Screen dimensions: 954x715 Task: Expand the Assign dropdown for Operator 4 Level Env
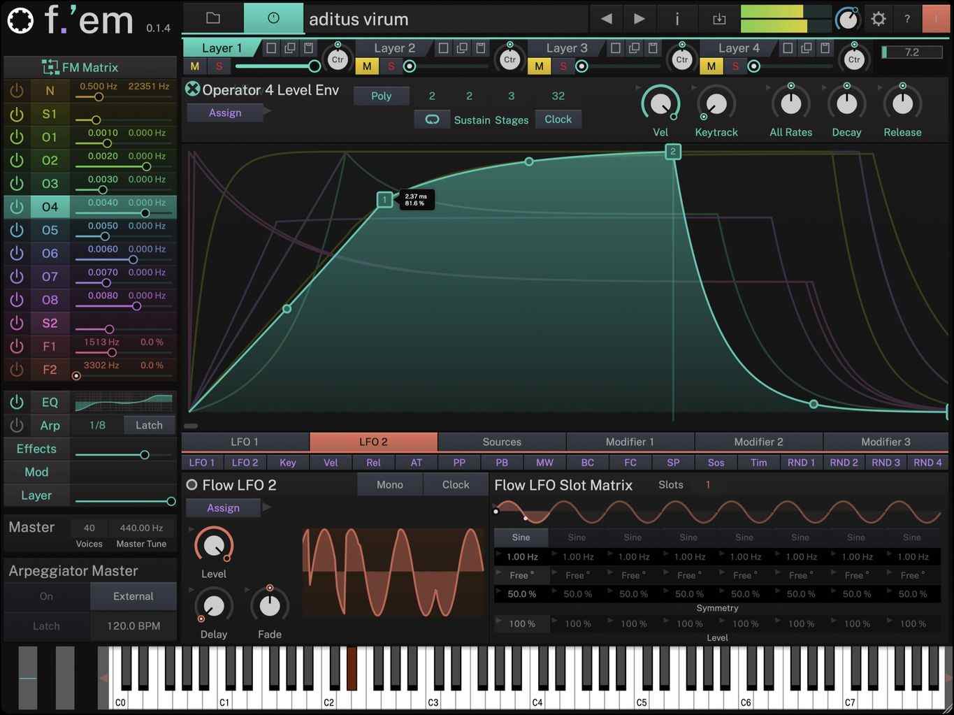pos(225,113)
